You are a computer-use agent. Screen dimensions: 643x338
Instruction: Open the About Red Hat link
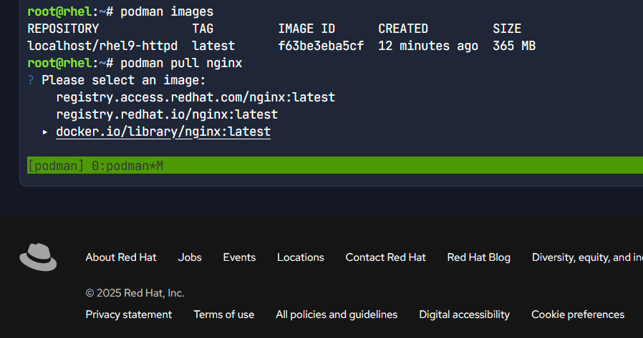[121, 257]
